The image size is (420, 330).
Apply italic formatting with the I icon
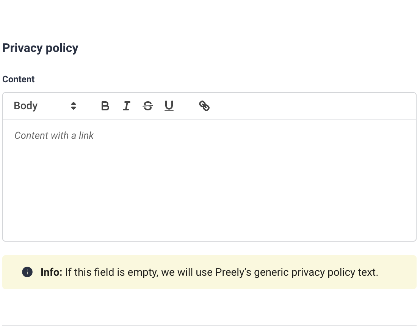pyautogui.click(x=127, y=106)
